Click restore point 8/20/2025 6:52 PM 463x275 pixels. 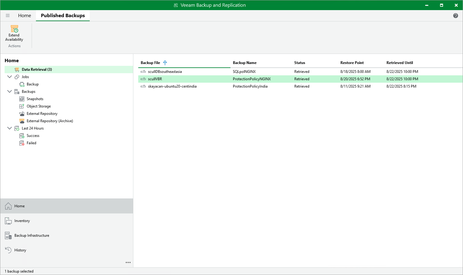(x=355, y=79)
